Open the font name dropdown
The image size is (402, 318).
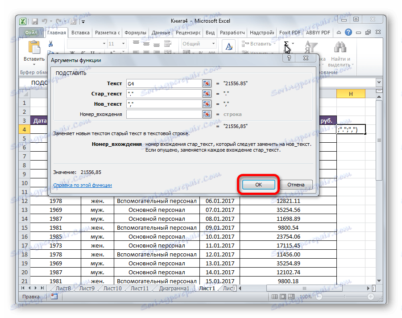(x=104, y=44)
